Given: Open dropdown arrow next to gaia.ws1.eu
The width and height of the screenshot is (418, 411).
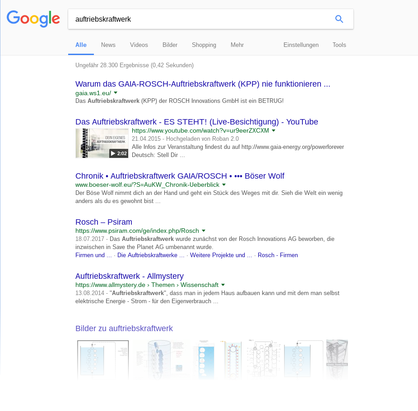Looking at the screenshot, I should tap(116, 92).
